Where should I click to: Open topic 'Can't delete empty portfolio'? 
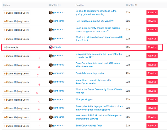90,73
